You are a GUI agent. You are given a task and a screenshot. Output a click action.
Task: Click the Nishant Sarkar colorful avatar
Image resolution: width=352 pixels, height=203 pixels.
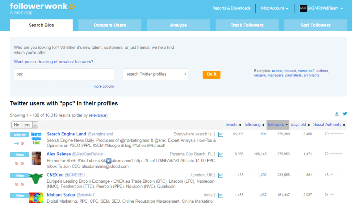tap(36, 198)
